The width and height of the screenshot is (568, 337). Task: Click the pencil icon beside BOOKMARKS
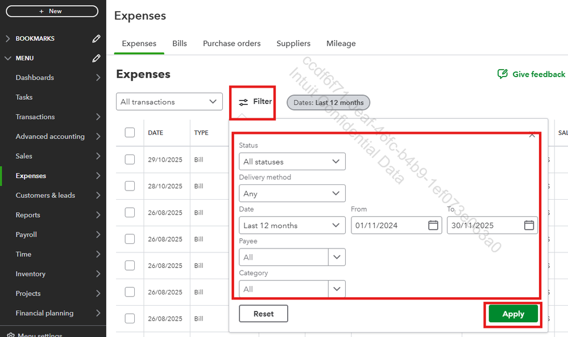click(x=97, y=39)
